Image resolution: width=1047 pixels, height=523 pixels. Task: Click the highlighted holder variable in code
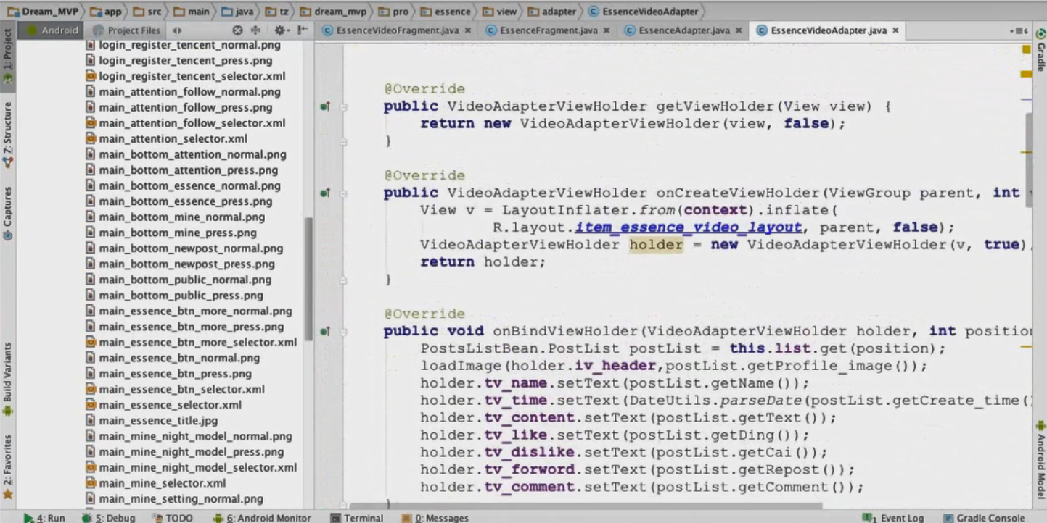click(656, 245)
